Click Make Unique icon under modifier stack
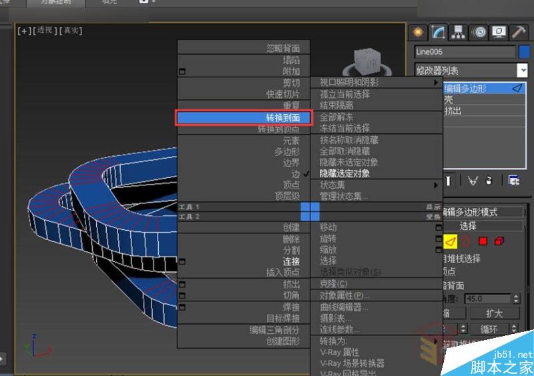 473,181
